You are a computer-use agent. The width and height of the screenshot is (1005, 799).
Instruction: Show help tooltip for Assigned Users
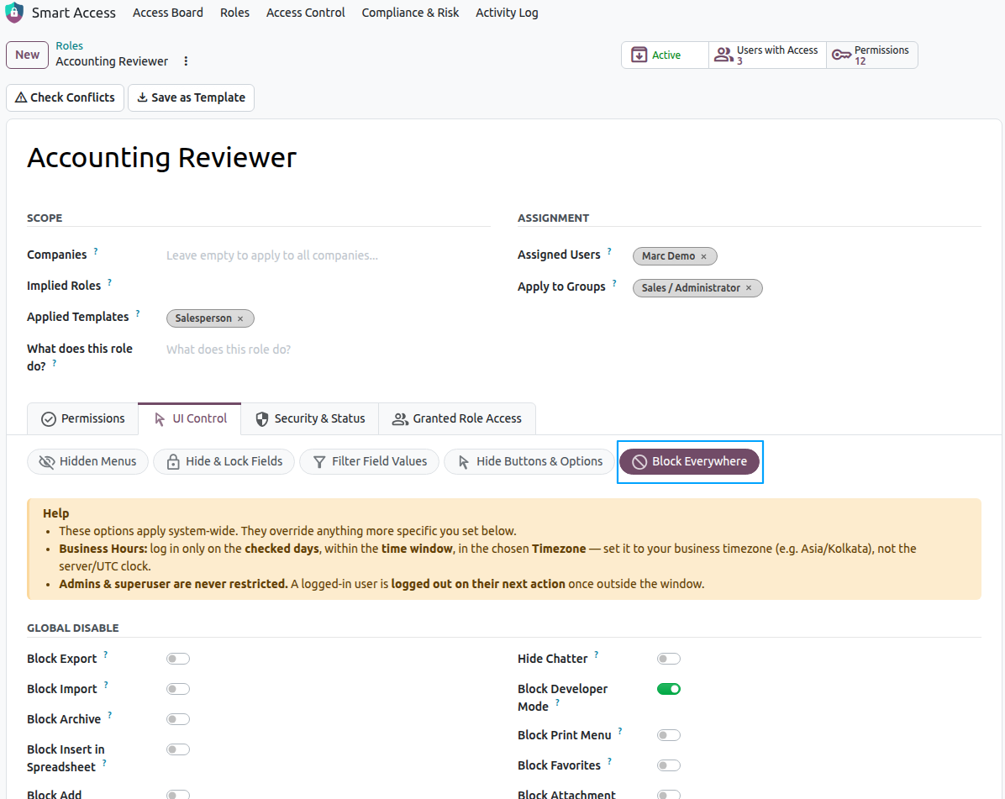[609, 251]
